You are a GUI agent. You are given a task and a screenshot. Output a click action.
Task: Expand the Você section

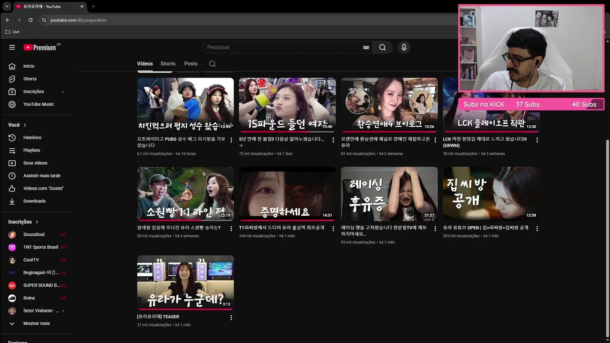[x=17, y=125]
